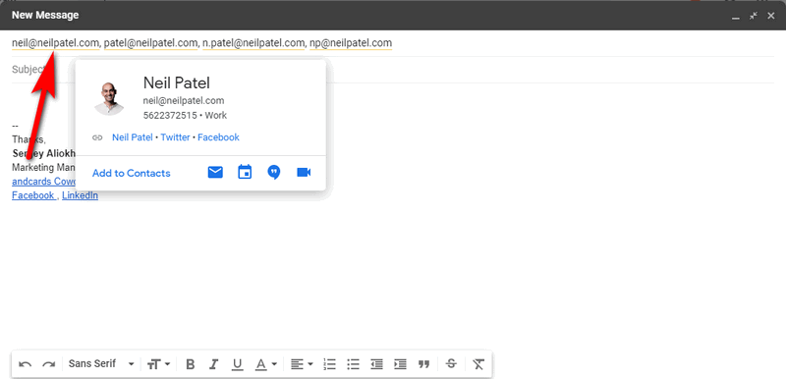Open the text alignment dropdown
The width and height of the screenshot is (786, 379).
[302, 364]
